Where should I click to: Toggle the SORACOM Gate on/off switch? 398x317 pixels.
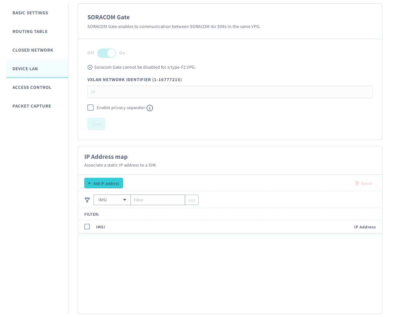point(107,53)
